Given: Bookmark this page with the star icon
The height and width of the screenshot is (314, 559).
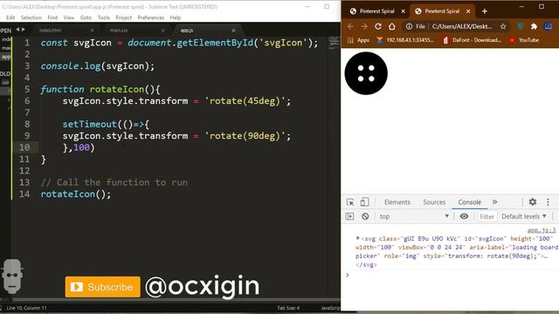Looking at the screenshot, I should tap(503, 26).
